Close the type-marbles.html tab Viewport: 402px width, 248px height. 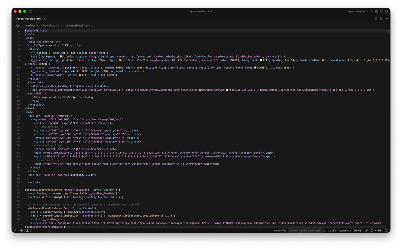tap(45, 19)
